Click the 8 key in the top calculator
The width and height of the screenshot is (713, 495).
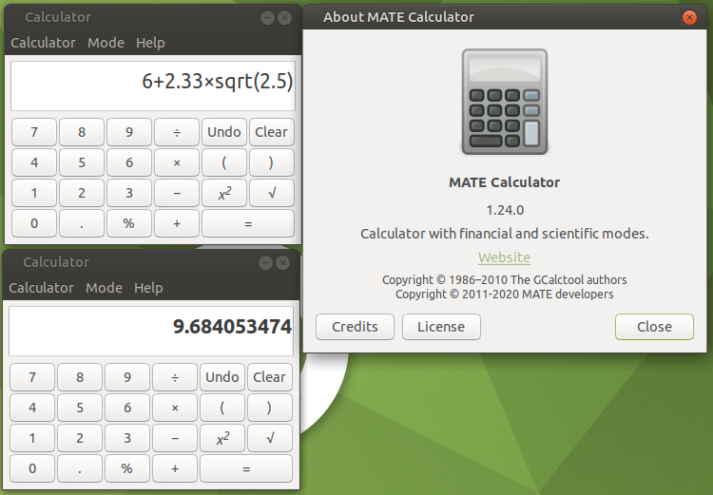pos(82,132)
